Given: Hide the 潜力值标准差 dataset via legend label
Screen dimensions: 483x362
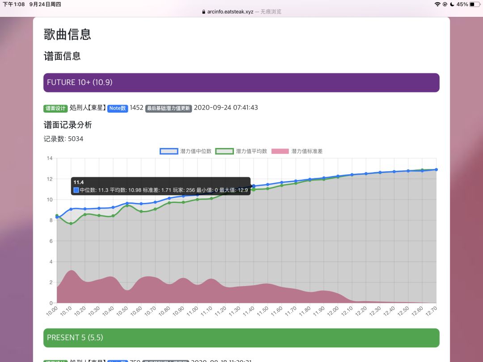Looking at the screenshot, I should coord(307,151).
